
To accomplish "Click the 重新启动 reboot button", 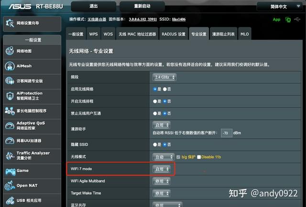I will pos(142,6).
